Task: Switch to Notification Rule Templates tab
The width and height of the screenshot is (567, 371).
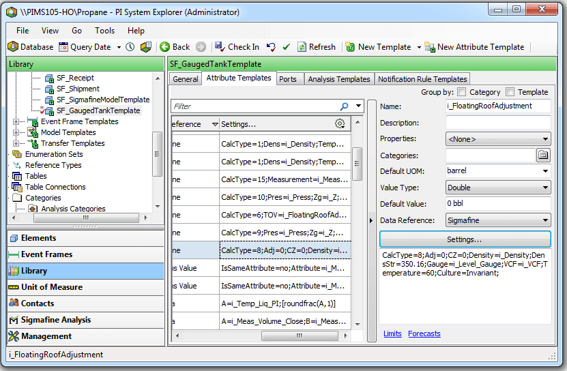Action: [422, 79]
